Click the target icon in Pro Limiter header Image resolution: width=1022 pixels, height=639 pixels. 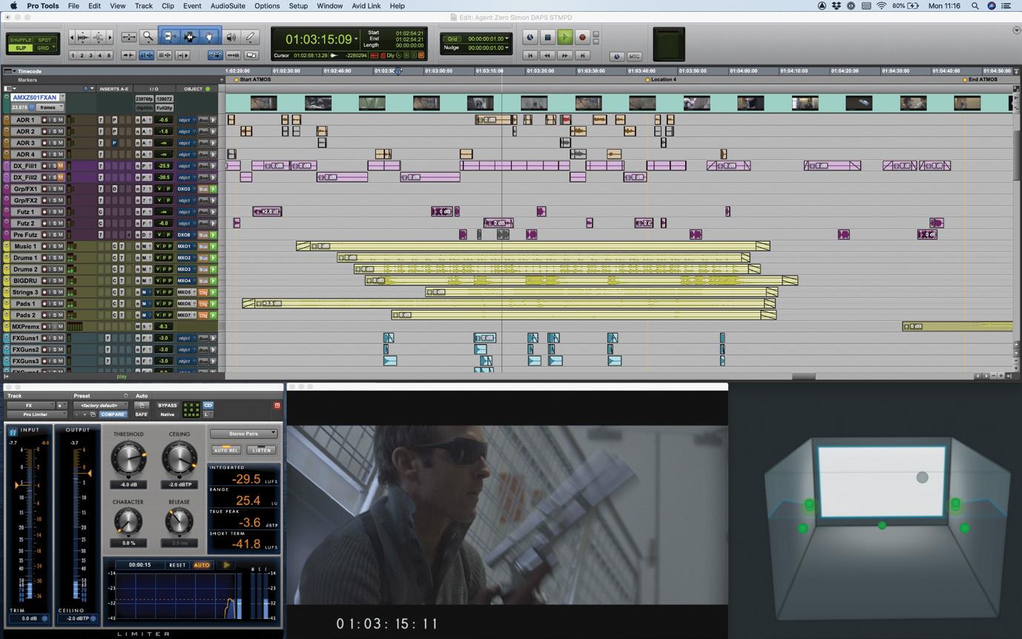click(x=277, y=405)
